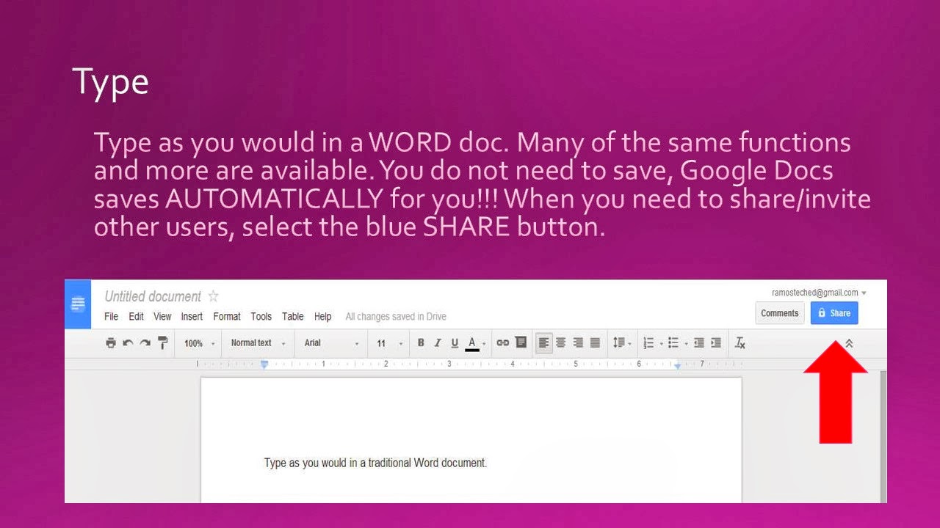Click the Redo arrow
This screenshot has height=528, width=940.
point(145,342)
